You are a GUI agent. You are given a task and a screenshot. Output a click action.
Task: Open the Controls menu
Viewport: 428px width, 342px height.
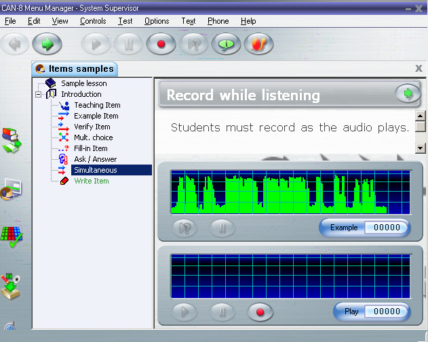(x=93, y=21)
